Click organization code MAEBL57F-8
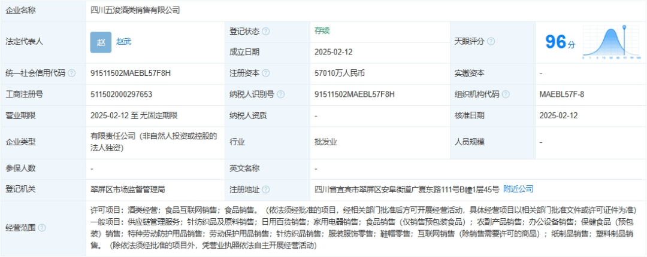647x257 pixels. (561, 94)
